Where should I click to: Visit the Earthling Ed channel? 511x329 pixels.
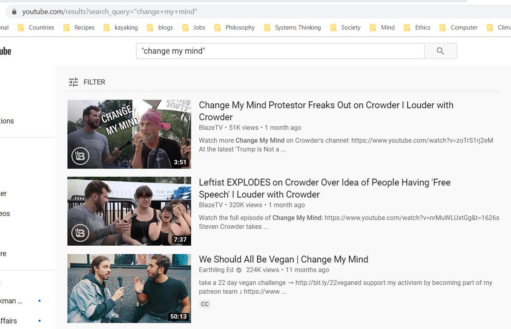216,270
